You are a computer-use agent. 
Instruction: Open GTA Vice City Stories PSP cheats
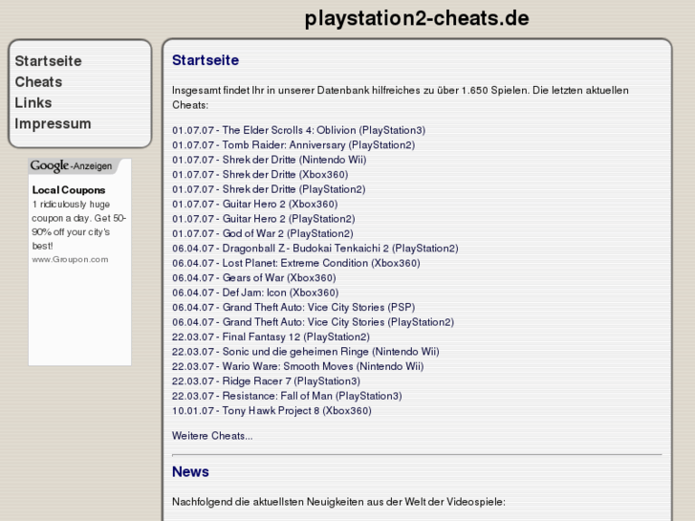coord(293,307)
